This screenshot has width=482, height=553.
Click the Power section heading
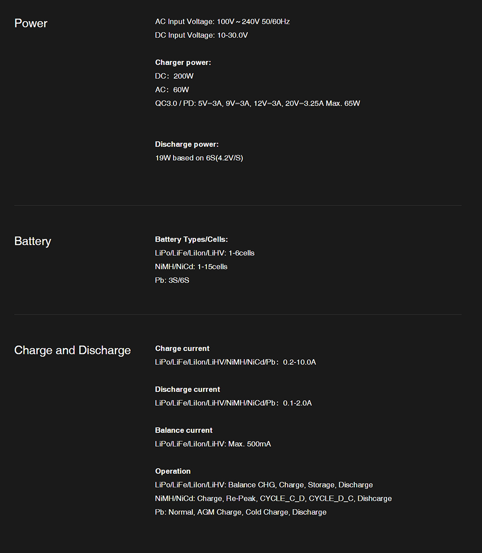coord(31,23)
